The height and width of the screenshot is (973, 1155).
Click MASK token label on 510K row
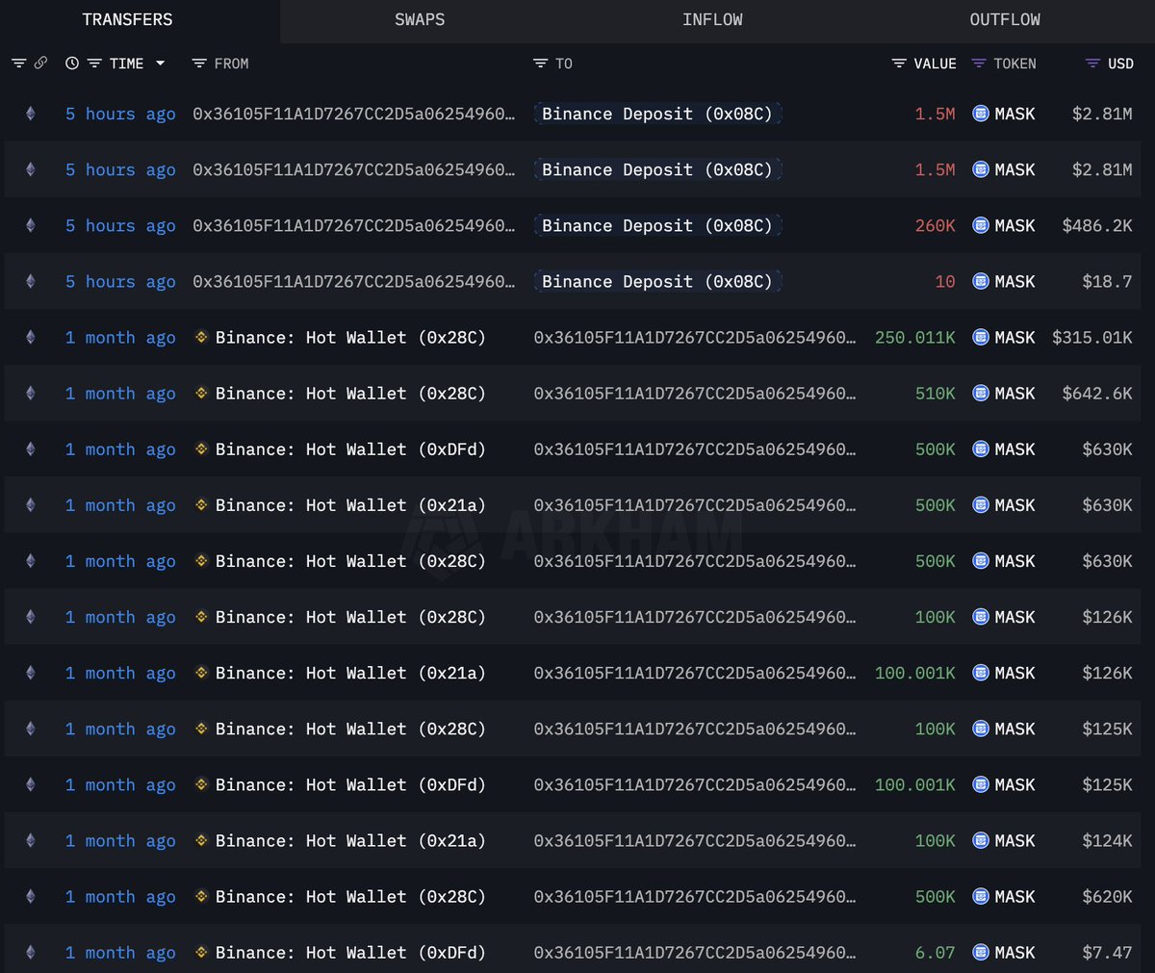1014,393
